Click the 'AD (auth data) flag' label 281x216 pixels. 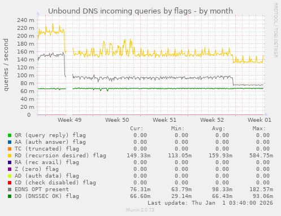(x=47, y=176)
